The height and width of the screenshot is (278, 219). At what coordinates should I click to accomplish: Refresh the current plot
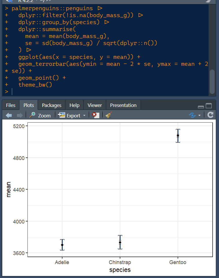(x=210, y=115)
